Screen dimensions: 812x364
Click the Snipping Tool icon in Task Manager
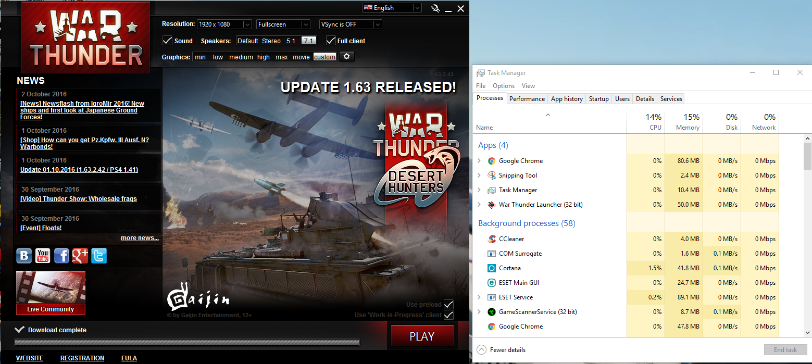[491, 175]
